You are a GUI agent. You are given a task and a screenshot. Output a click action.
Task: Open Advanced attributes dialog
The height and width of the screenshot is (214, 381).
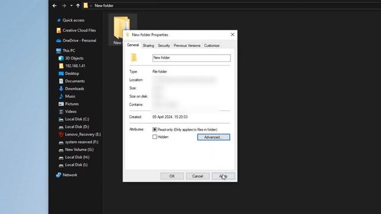tap(214, 137)
